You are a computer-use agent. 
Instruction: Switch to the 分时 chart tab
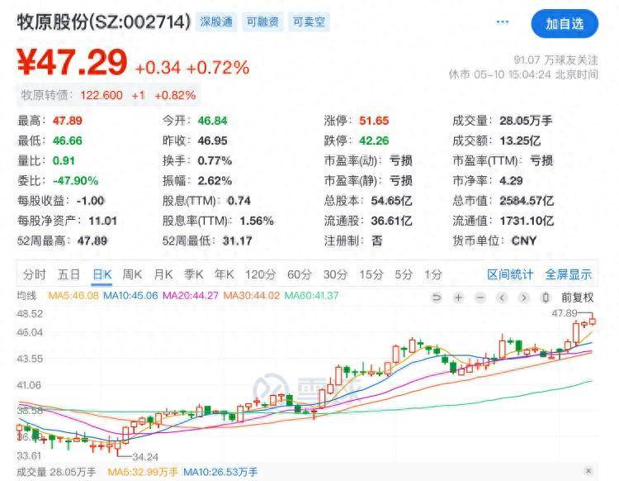[x=35, y=274]
